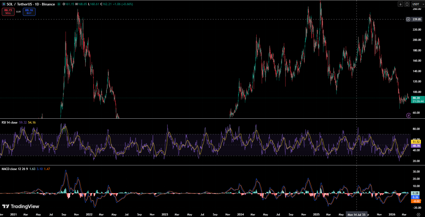Click the fullscreen chart icon next to USDT

tap(407, 4)
